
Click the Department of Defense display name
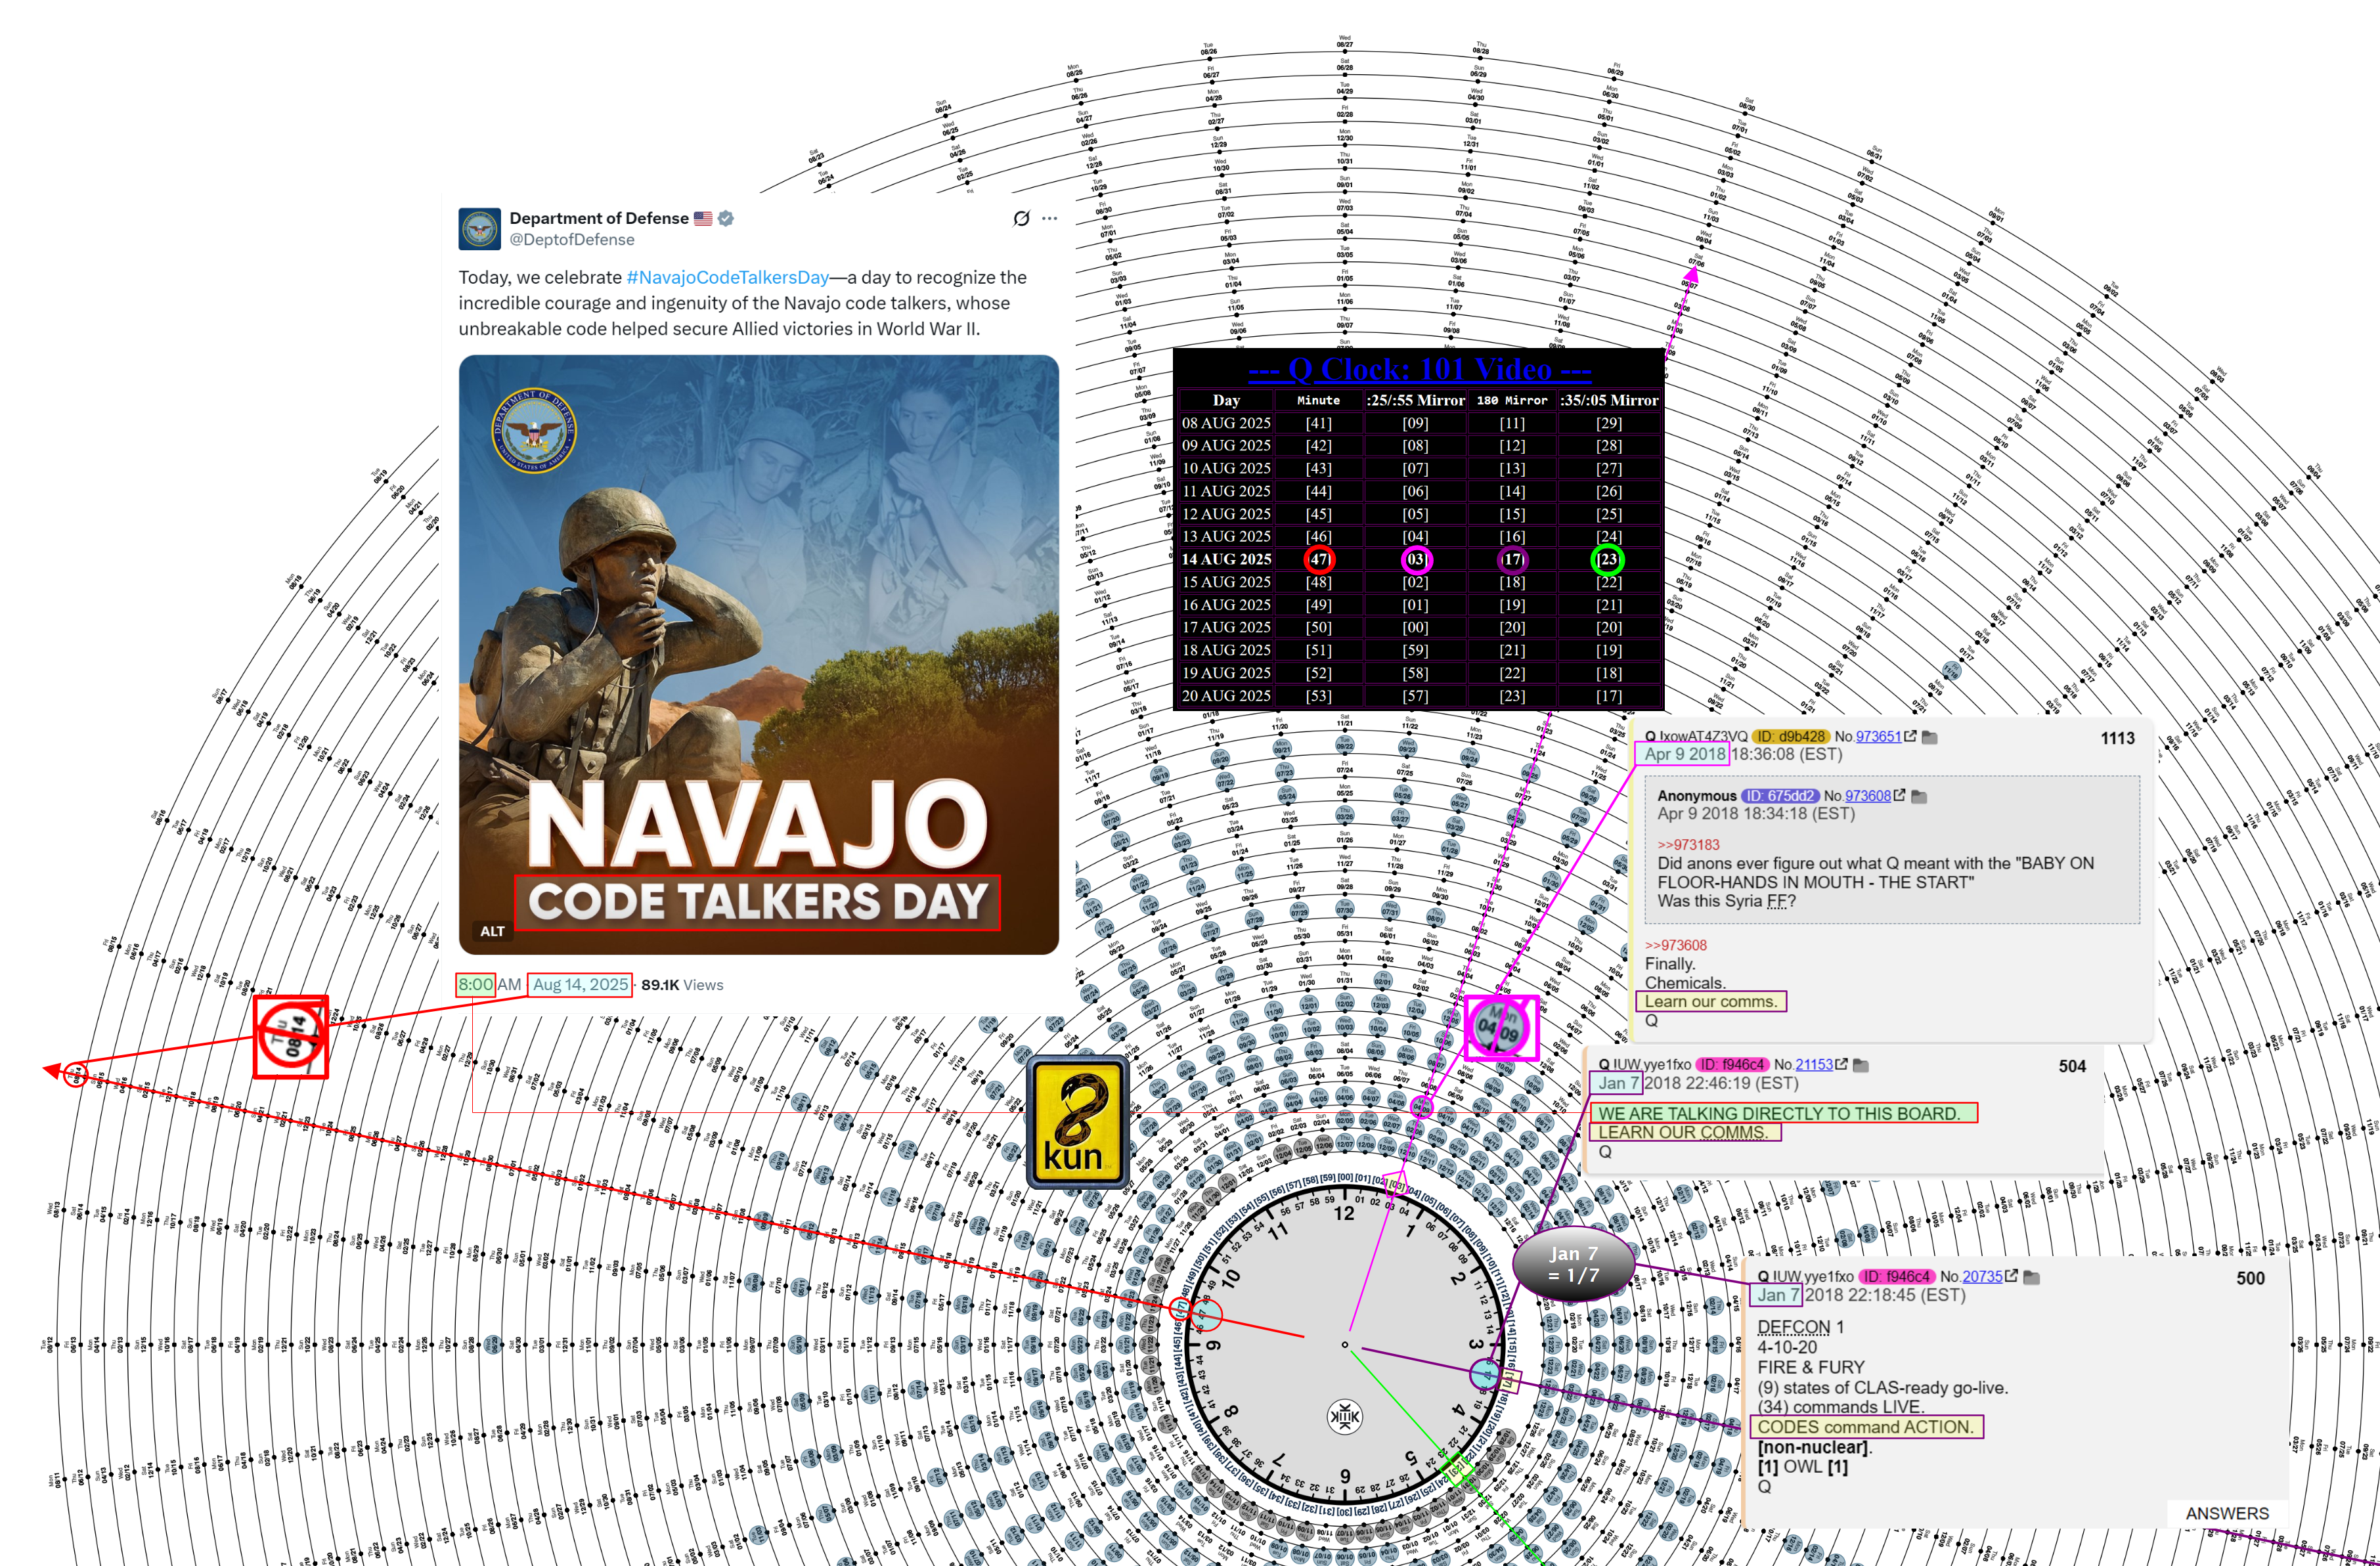[x=599, y=218]
